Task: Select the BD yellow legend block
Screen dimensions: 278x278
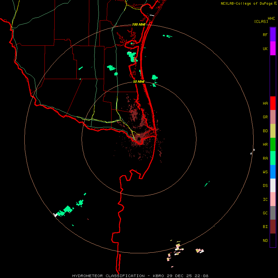Action: [273, 131]
